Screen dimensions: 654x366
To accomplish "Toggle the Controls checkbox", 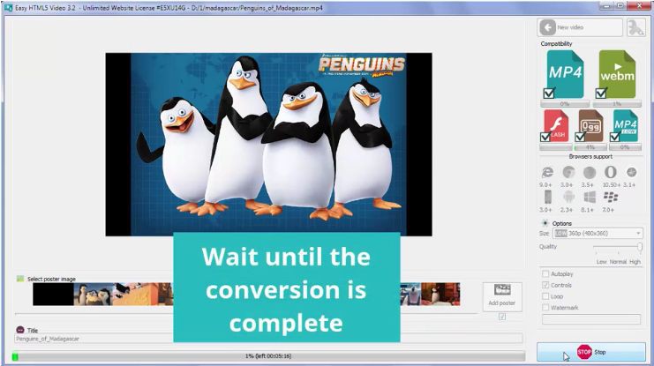I will (545, 285).
